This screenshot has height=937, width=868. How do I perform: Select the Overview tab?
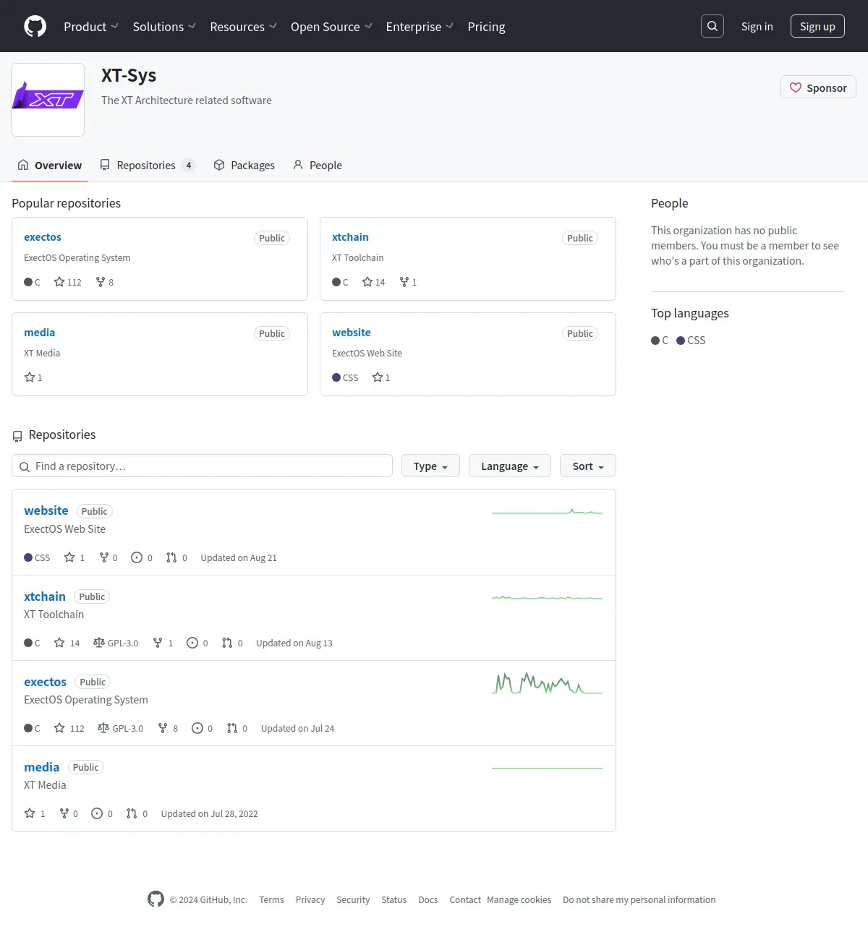click(50, 166)
